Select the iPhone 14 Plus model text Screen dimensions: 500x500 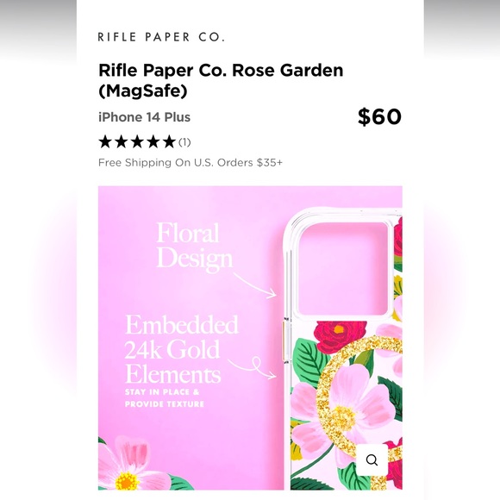tap(145, 117)
